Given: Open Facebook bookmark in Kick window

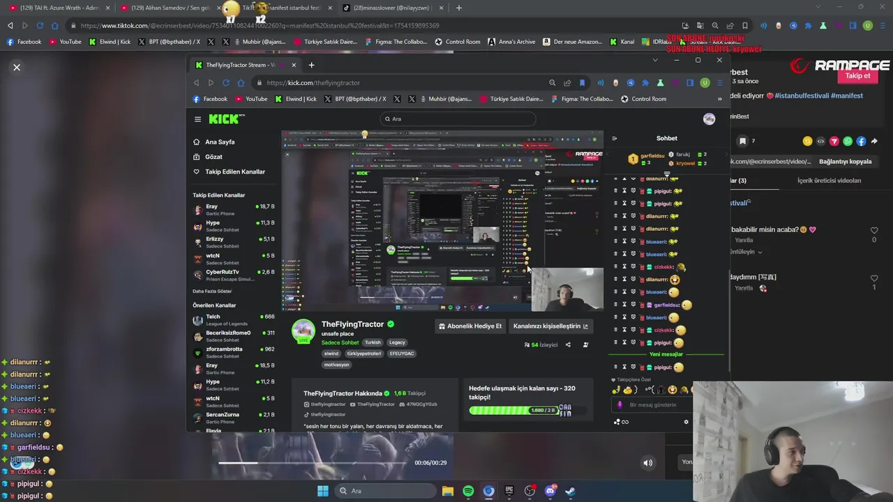Looking at the screenshot, I should [x=210, y=99].
